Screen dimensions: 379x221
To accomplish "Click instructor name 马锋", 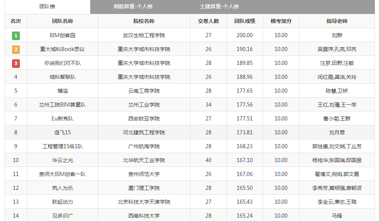I will [337, 216].
